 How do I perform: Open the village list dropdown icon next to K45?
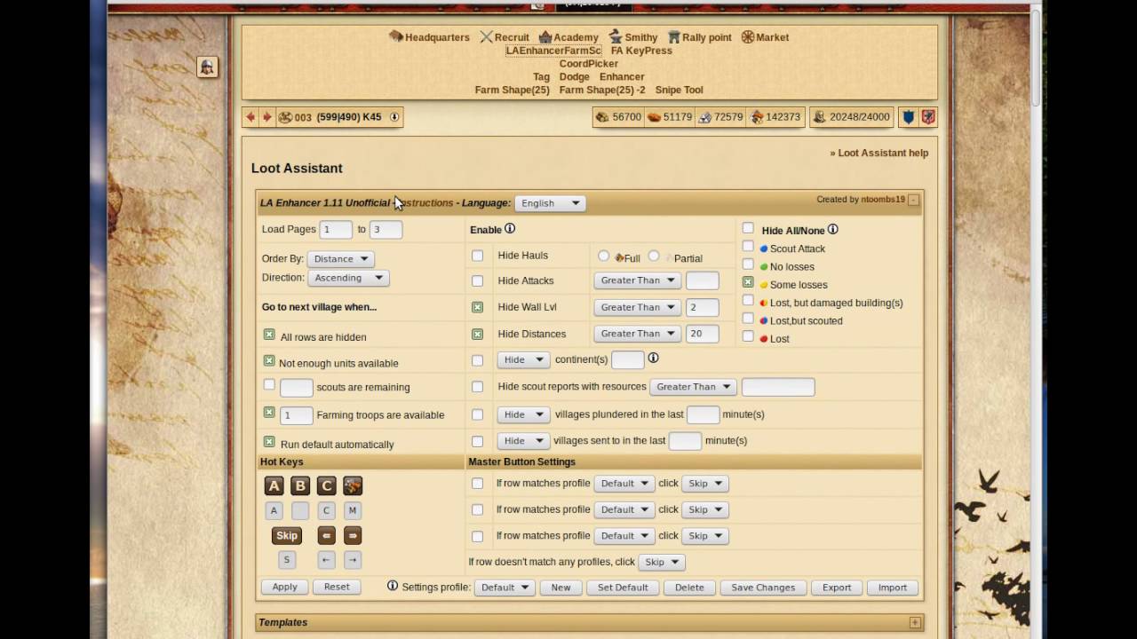pos(394,117)
